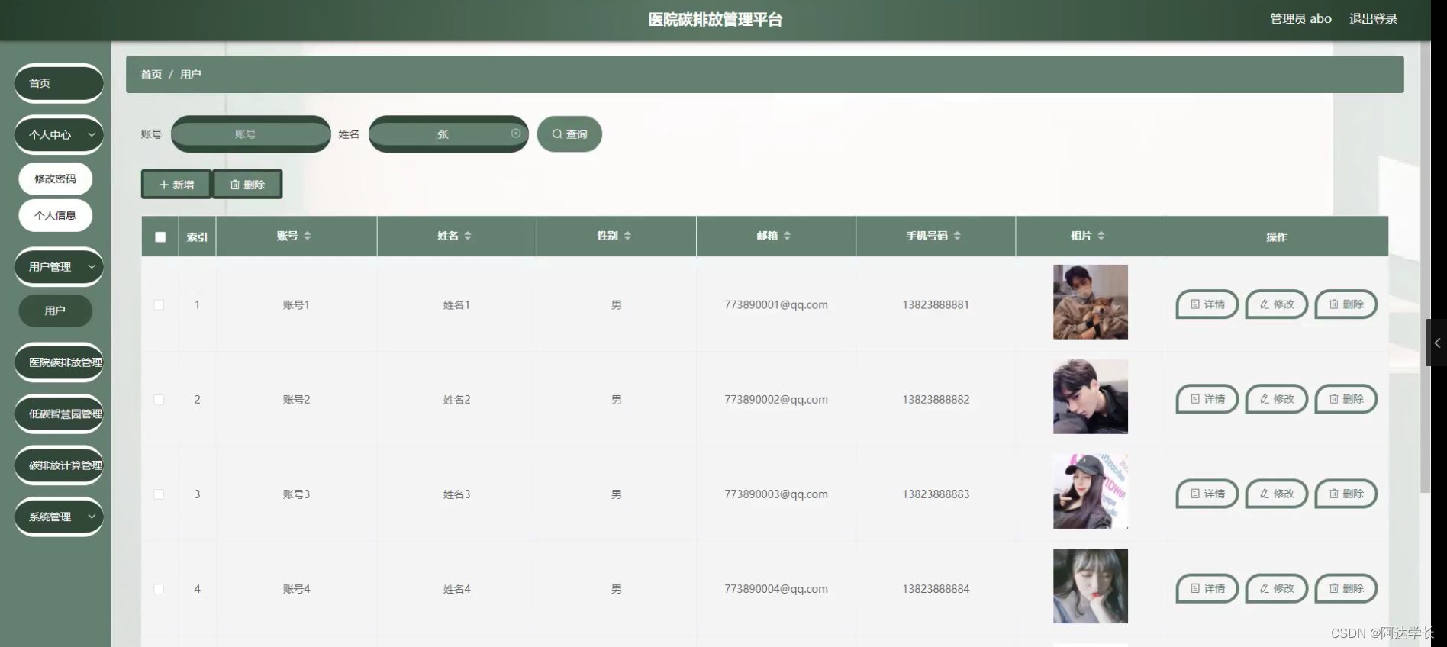Sort the 相片 column with its arrows
This screenshot has height=647, width=1447.
(x=1101, y=236)
